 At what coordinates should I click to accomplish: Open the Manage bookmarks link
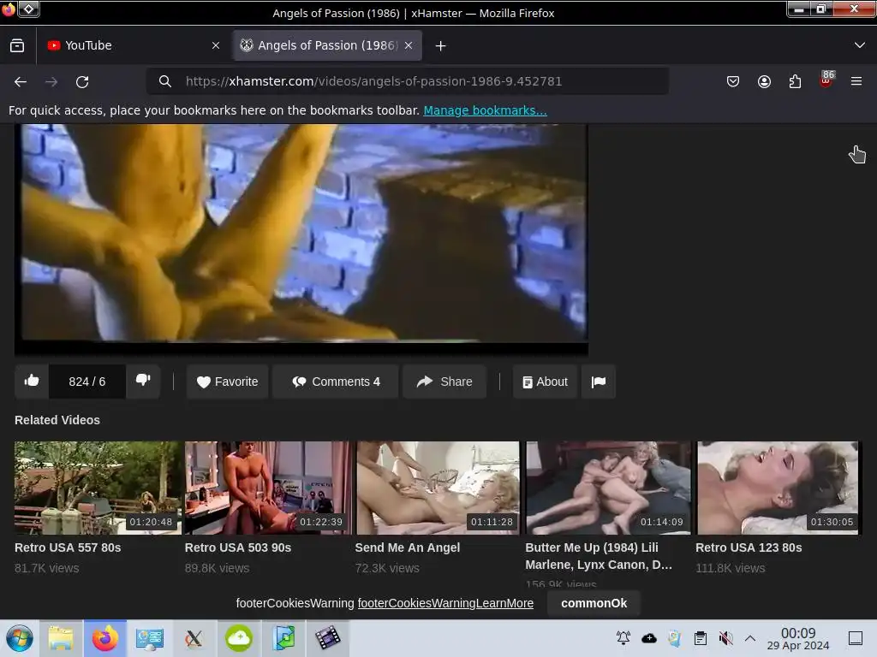pos(485,110)
